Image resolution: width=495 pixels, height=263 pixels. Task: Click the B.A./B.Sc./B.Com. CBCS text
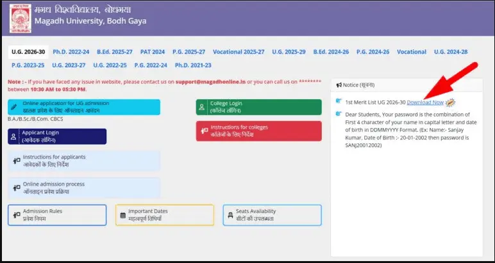point(35,119)
